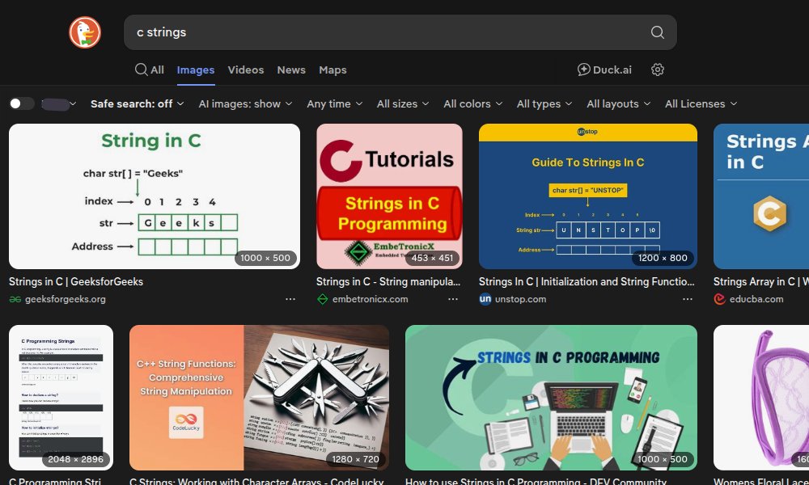Viewport: 809px width, 485px height.
Task: Open the C Strings: Working with Character Arrays link
Action: (256, 482)
